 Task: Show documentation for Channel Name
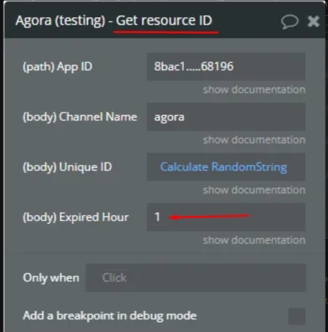pyautogui.click(x=254, y=140)
